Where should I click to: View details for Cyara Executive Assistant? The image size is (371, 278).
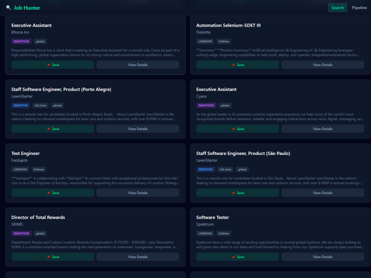click(323, 129)
